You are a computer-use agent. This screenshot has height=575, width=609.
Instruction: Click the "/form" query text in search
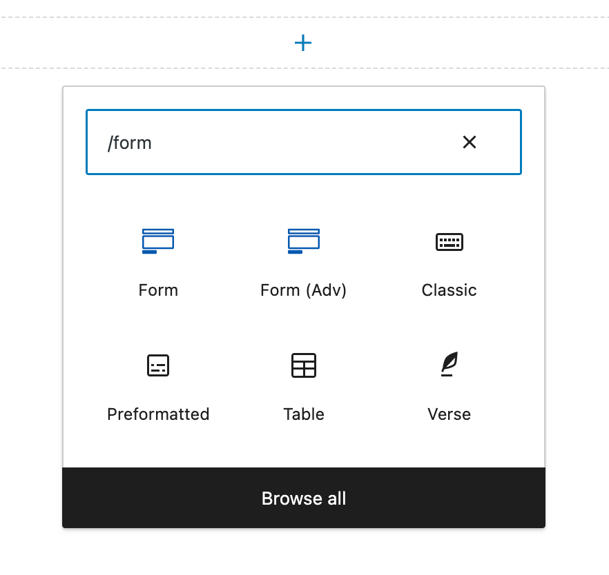tap(129, 143)
